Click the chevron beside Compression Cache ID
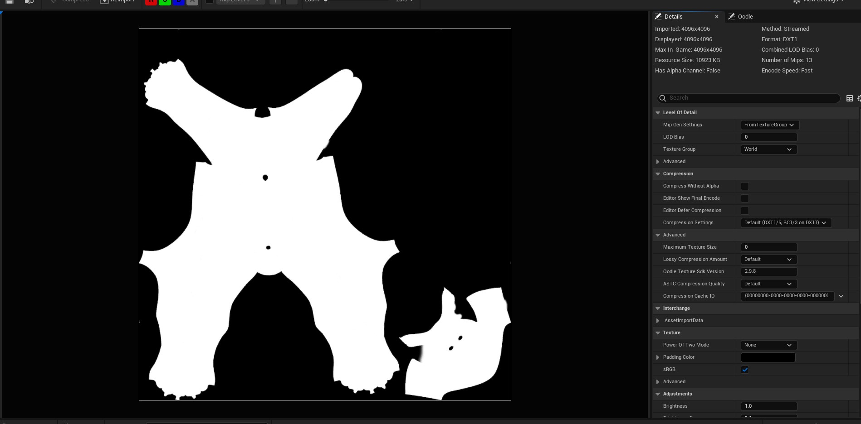The height and width of the screenshot is (424, 861). click(841, 296)
